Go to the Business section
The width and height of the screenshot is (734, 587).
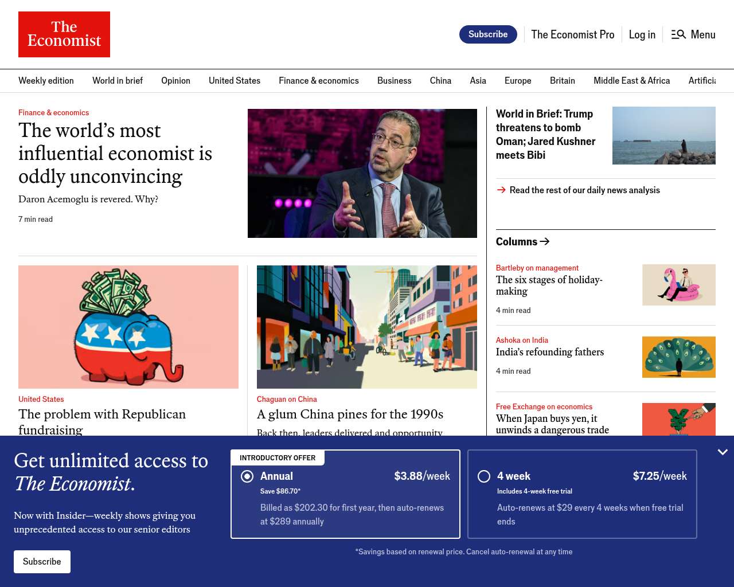(x=395, y=81)
